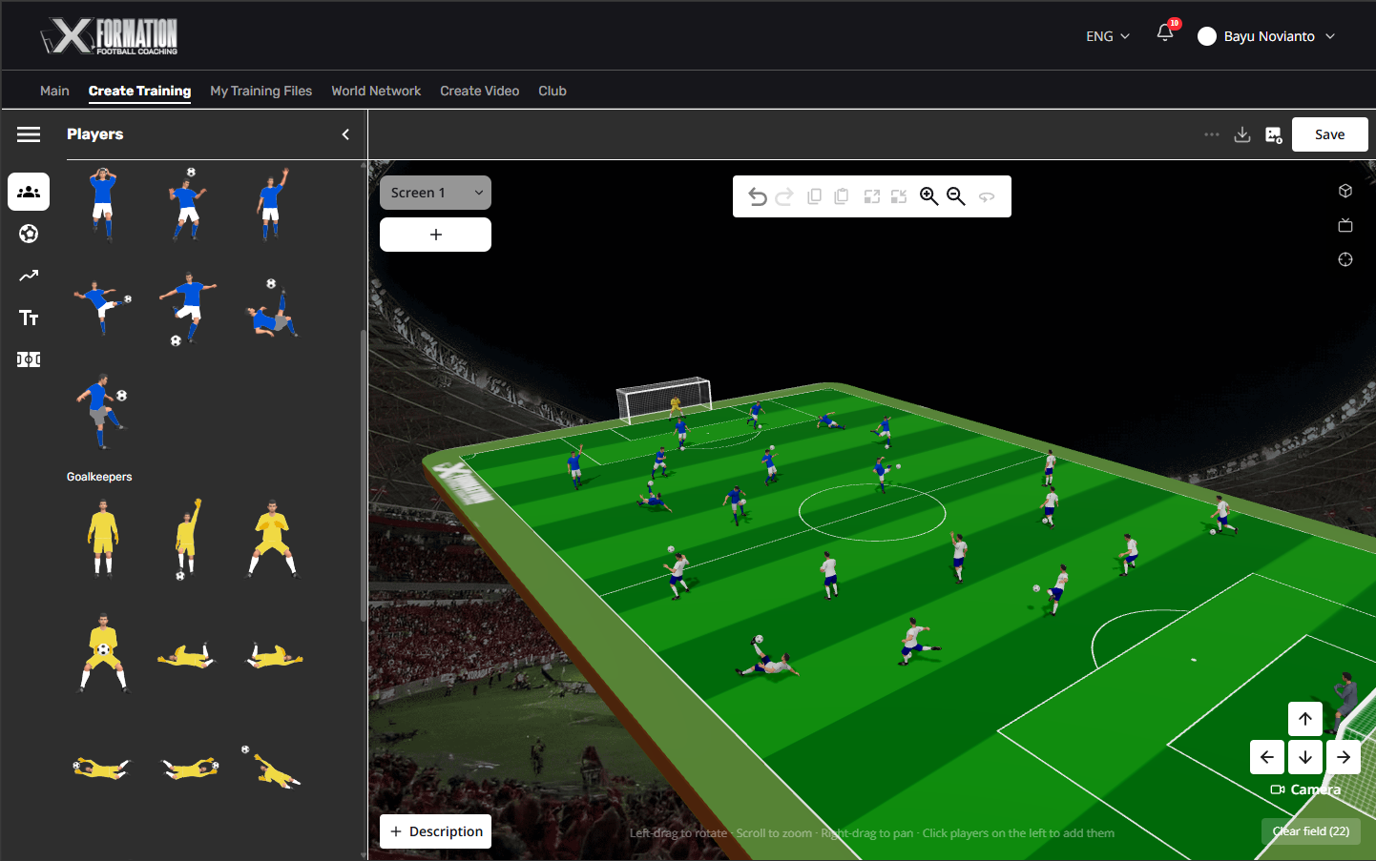The height and width of the screenshot is (861, 1376).
Task: Open the Create Video tab
Action: [x=479, y=91]
